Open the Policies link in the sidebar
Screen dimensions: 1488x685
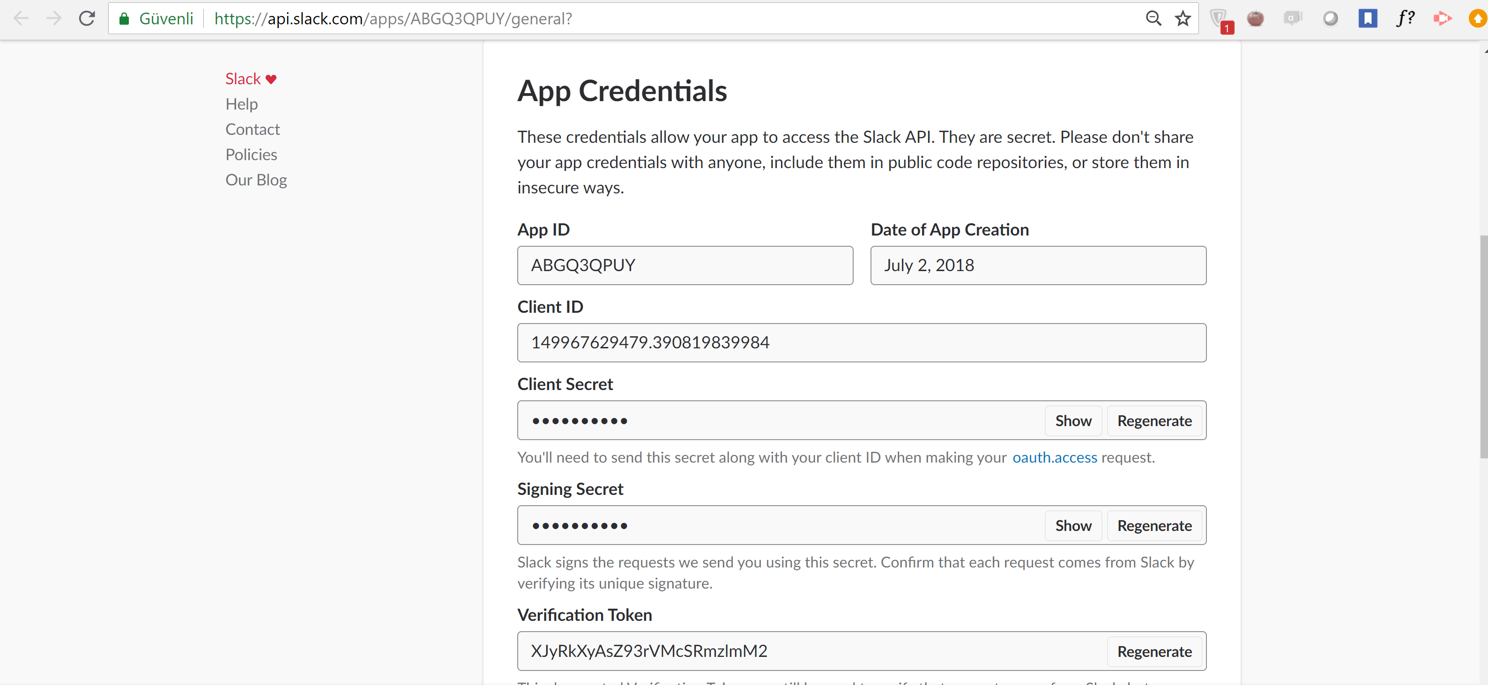tap(251, 155)
